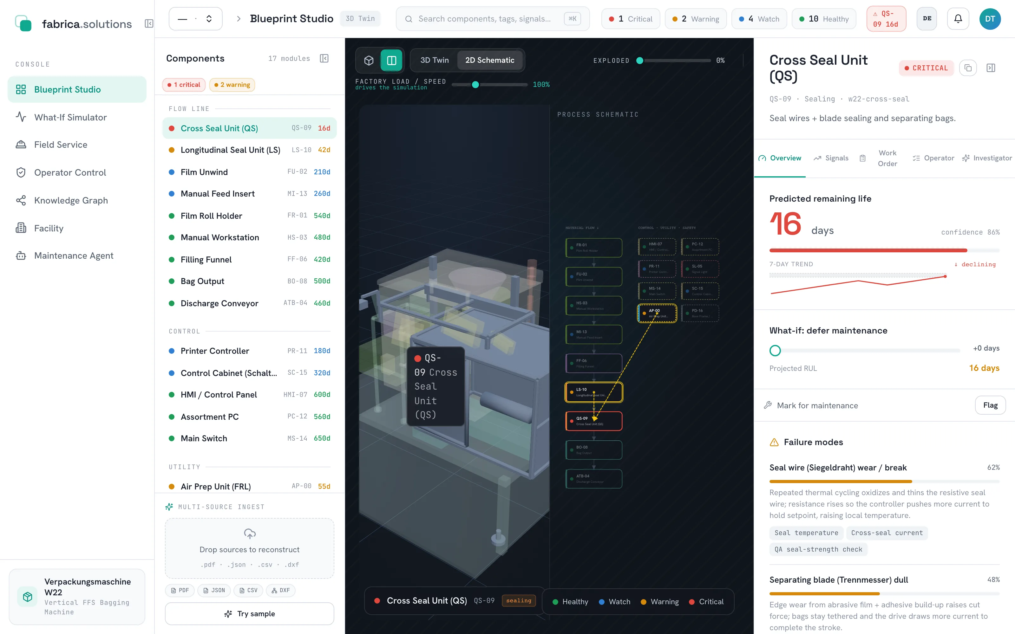Open Operator Control in the sidebar

(x=77, y=172)
